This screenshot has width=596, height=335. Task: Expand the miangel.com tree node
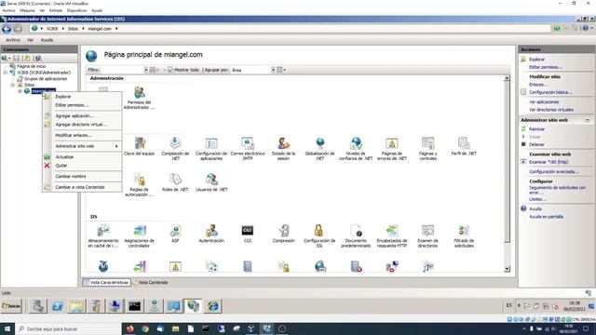coord(20,91)
